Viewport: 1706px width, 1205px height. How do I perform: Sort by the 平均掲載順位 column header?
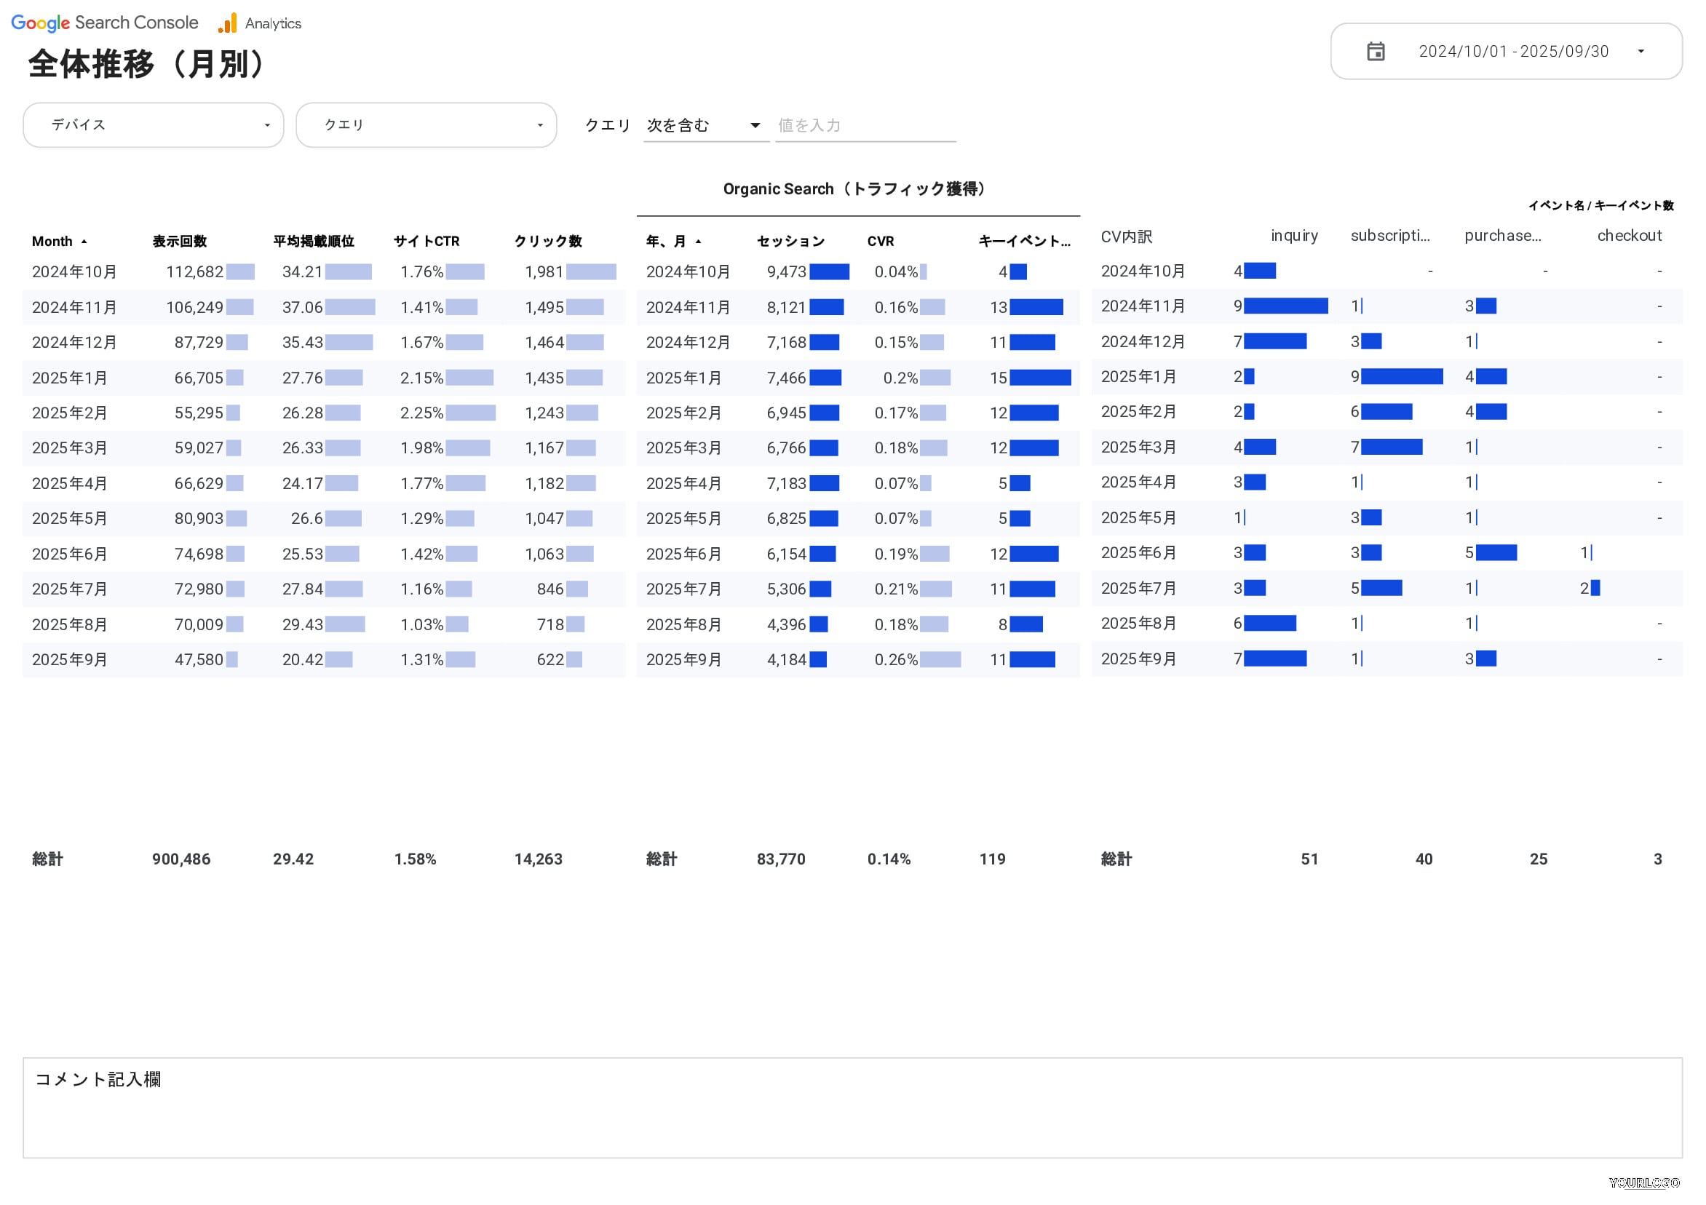314,242
